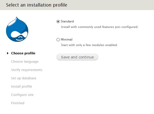This screenshot has width=154, height=114.
Task: Click the Set up database step
Action: pos(24,78)
